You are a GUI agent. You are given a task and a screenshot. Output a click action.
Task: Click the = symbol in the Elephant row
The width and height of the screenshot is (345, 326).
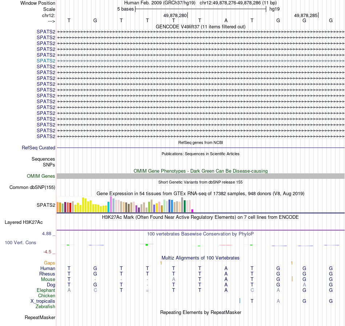point(147,290)
